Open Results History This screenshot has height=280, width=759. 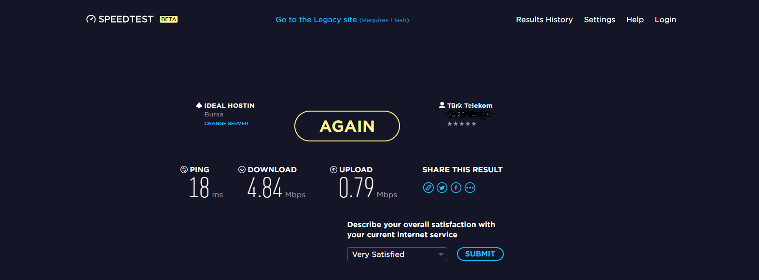point(544,20)
